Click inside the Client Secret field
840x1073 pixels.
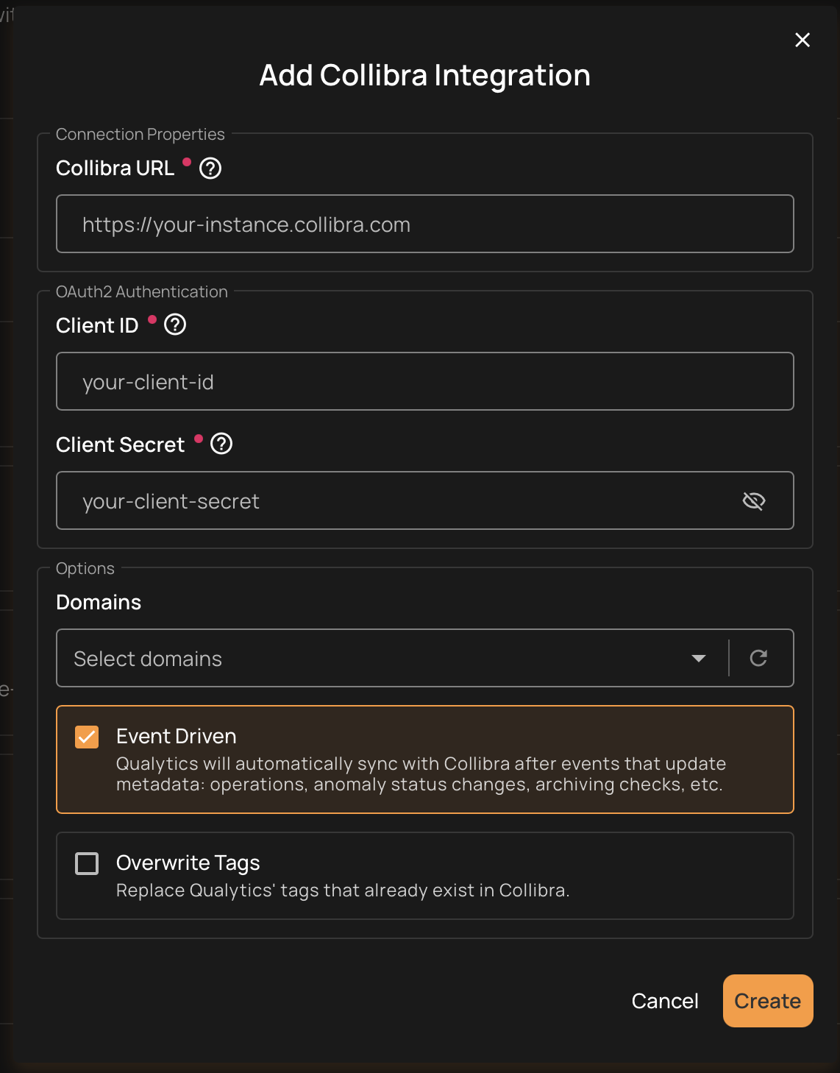pos(368,500)
